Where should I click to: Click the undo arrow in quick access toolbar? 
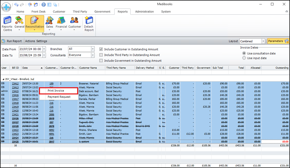coord(17,5)
